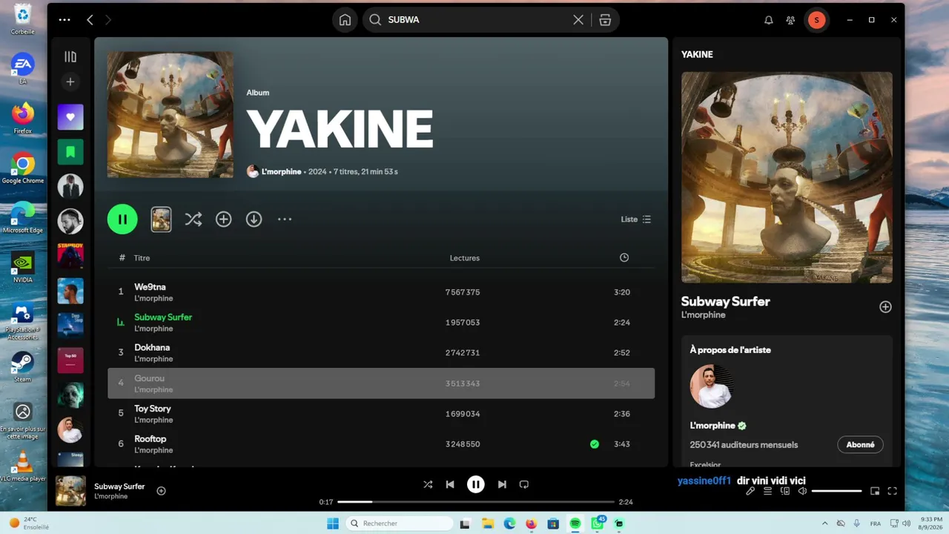Viewport: 949px width, 534px height.
Task: Clear the search text SUBWA
Action: pos(578,20)
